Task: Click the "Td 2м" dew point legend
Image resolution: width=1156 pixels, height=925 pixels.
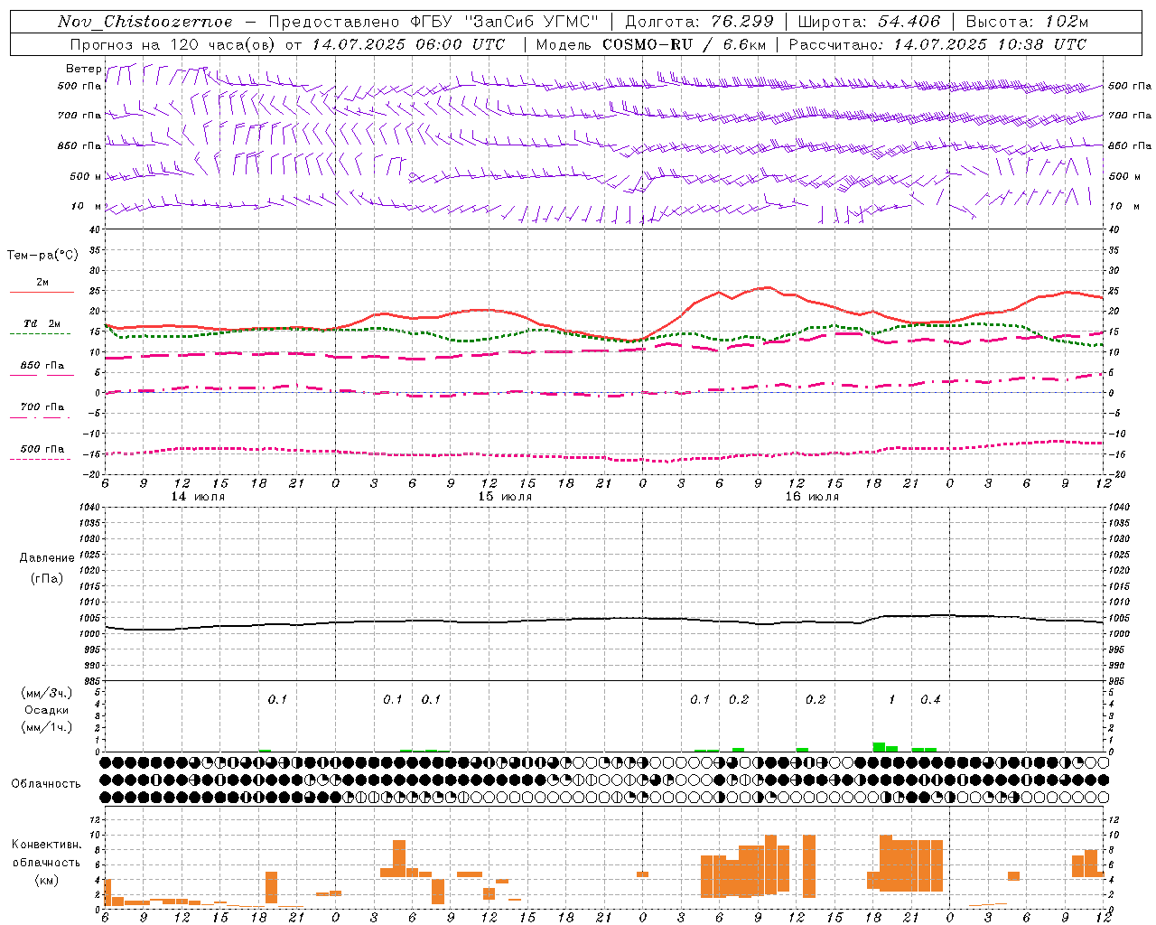Action: click(x=42, y=323)
